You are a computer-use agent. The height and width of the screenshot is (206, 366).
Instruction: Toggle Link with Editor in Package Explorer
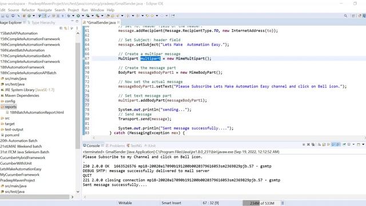tap(66, 28)
